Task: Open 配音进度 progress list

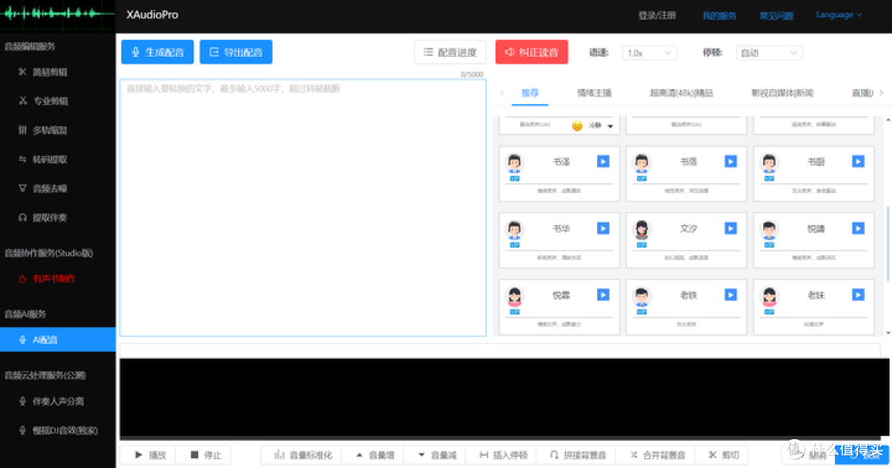Action: point(450,52)
